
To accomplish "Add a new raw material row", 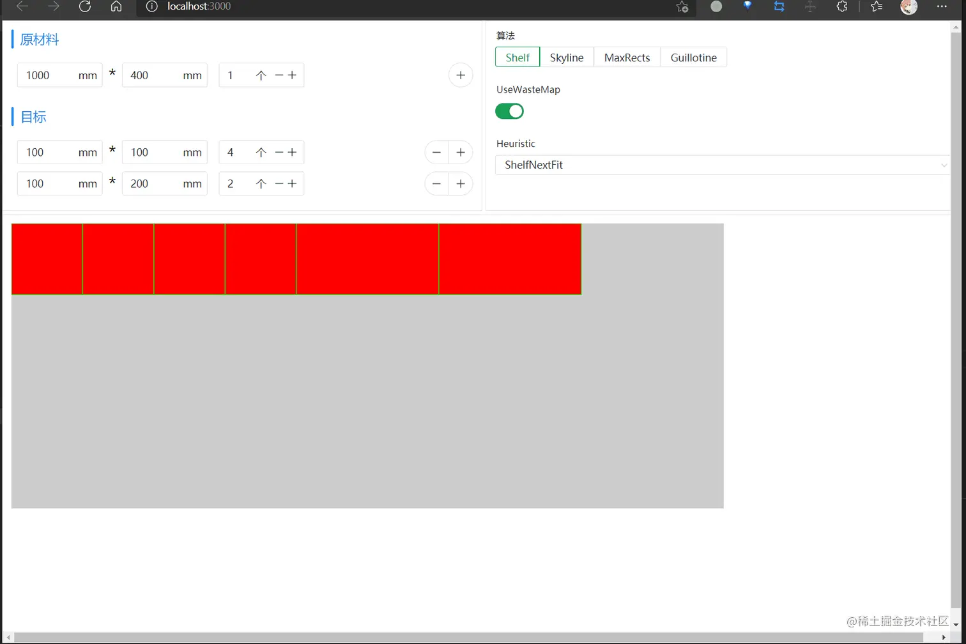I will [461, 75].
